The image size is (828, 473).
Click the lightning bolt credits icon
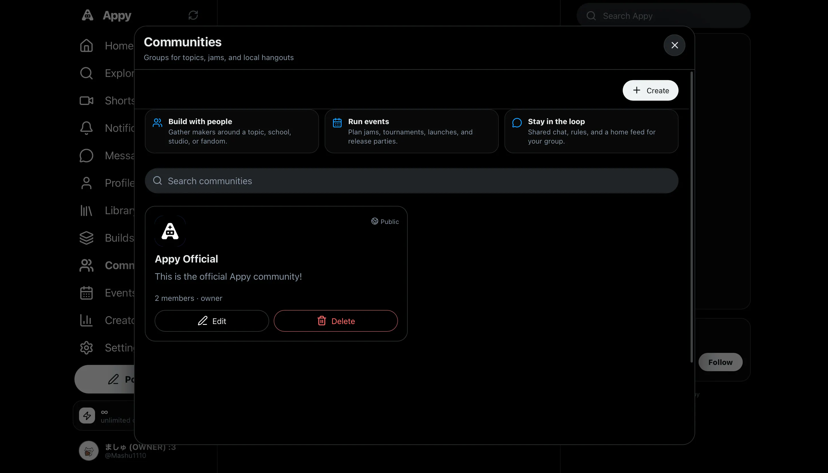click(x=87, y=416)
